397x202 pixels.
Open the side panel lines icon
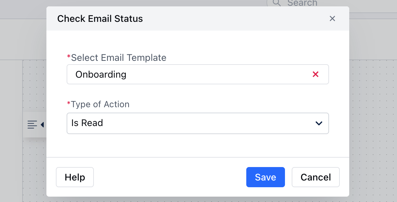pyautogui.click(x=32, y=125)
